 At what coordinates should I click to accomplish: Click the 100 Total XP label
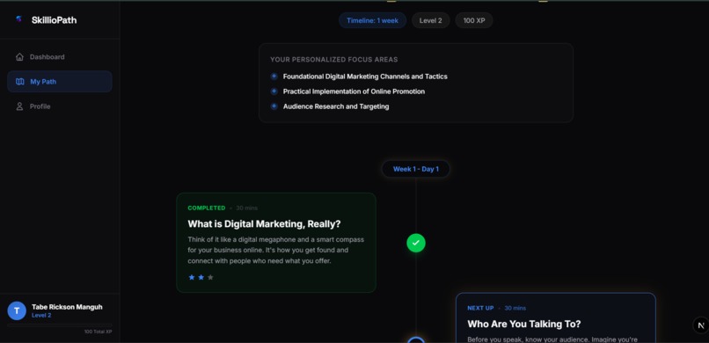[x=98, y=332]
